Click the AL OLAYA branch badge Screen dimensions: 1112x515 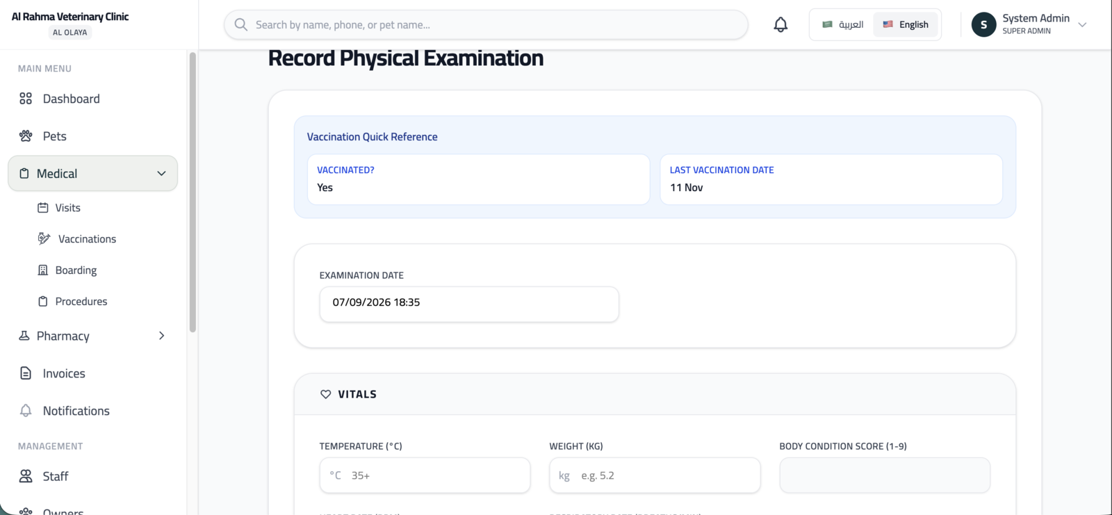point(70,32)
